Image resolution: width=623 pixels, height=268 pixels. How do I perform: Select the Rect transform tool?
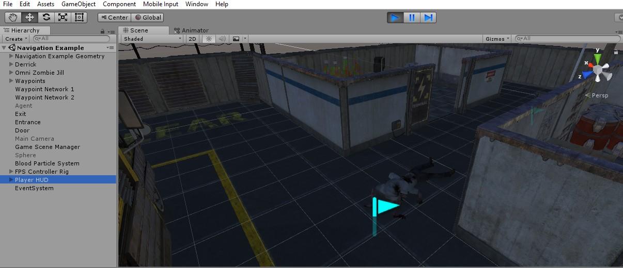pos(79,18)
